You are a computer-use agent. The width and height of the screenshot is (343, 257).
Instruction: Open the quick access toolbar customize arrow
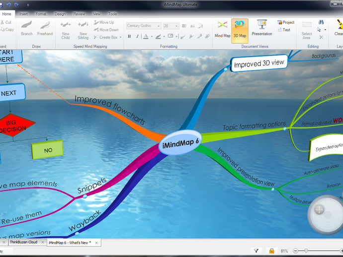point(28,5)
